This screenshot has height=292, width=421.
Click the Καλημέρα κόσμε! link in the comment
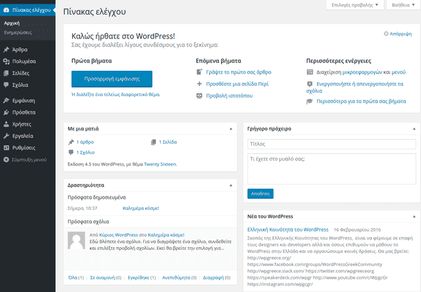(x=166, y=234)
